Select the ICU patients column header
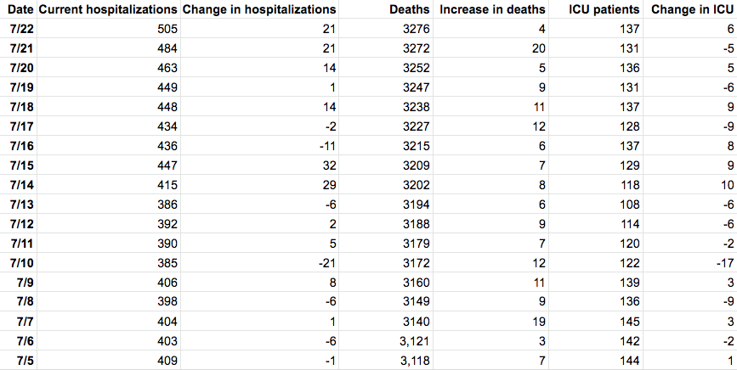Viewport: 737px width, 370px height. coord(605,10)
